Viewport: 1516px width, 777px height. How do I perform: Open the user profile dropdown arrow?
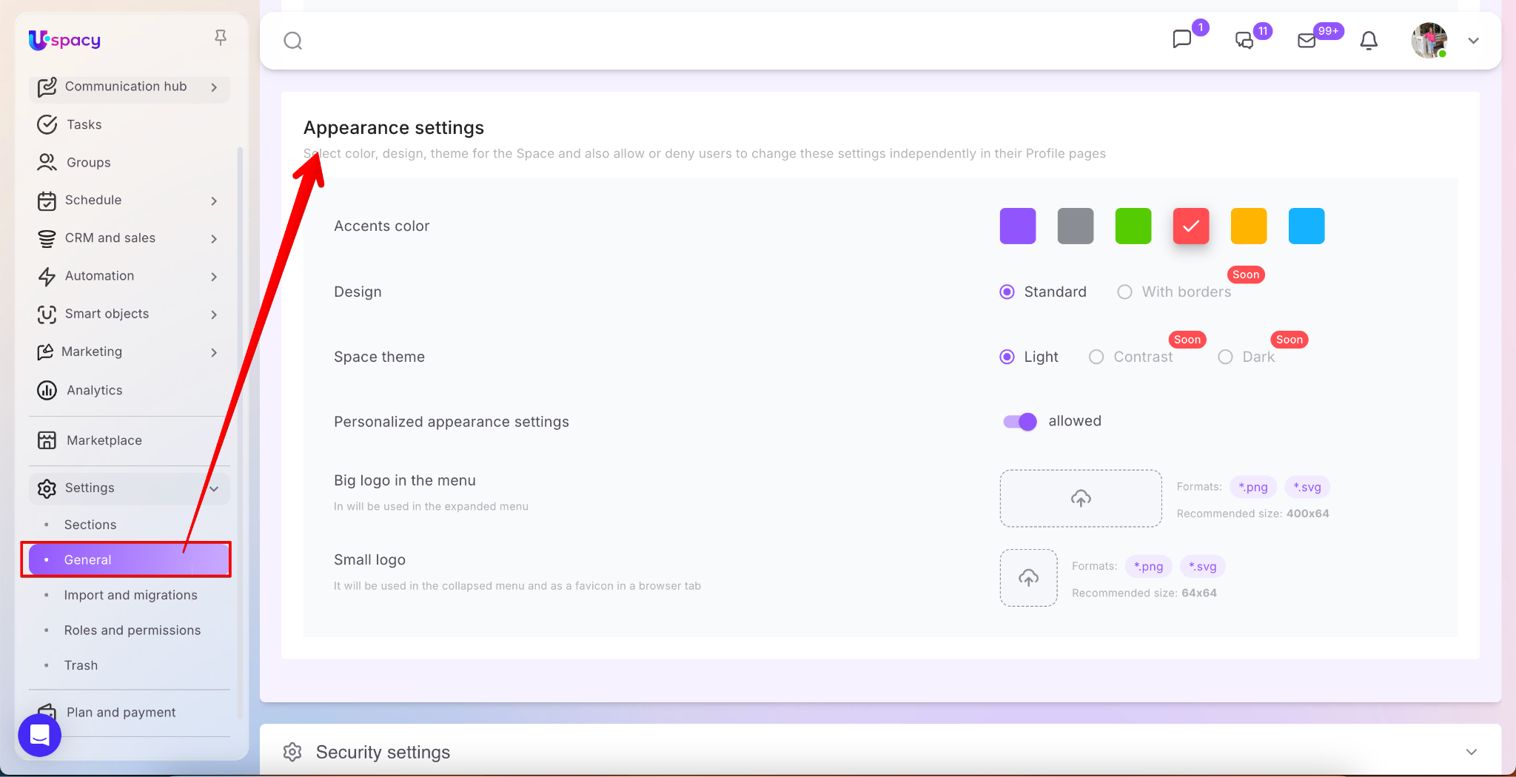point(1473,41)
